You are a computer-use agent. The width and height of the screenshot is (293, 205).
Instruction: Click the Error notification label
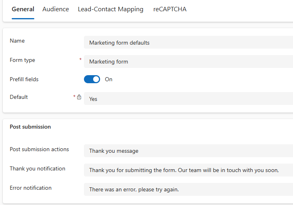pos(31,188)
